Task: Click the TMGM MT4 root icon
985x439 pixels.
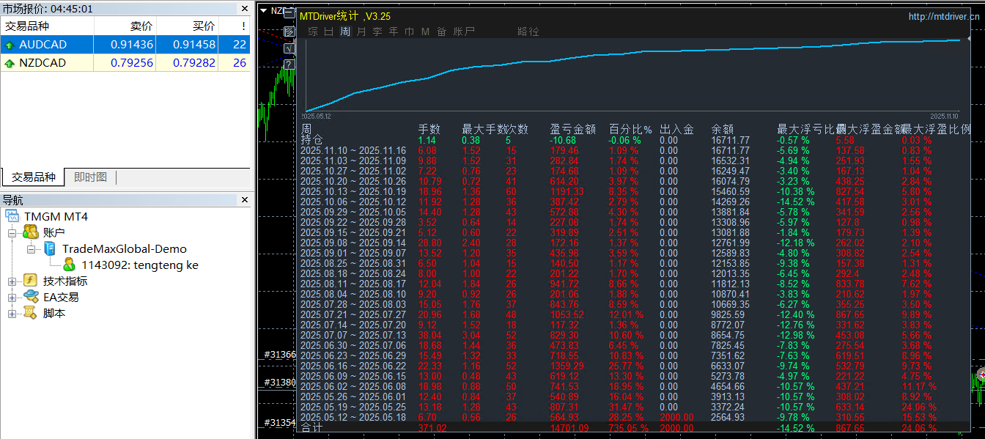Action: click(x=12, y=216)
